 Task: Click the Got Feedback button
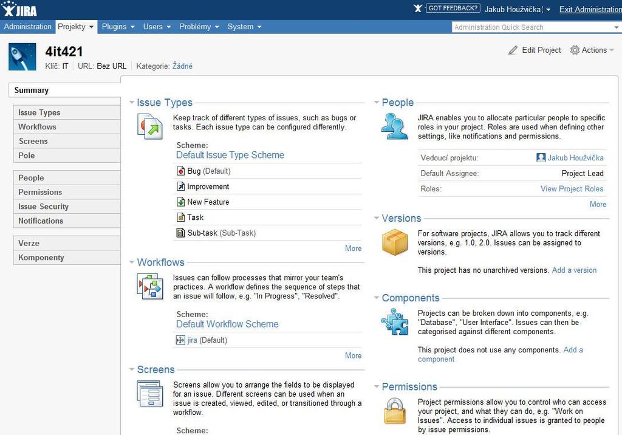pyautogui.click(x=453, y=9)
